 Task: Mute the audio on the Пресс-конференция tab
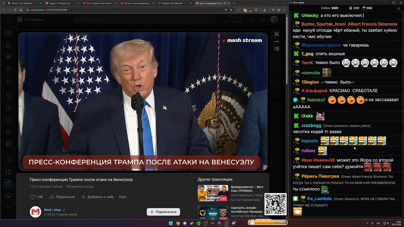(x=225, y=3)
